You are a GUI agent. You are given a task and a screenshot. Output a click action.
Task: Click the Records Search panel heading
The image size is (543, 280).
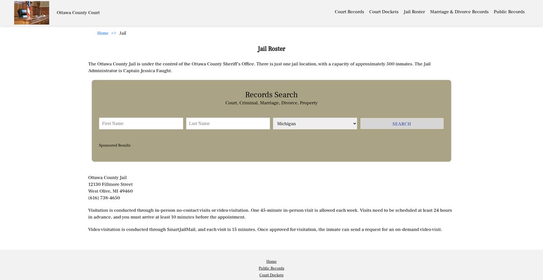point(271,95)
